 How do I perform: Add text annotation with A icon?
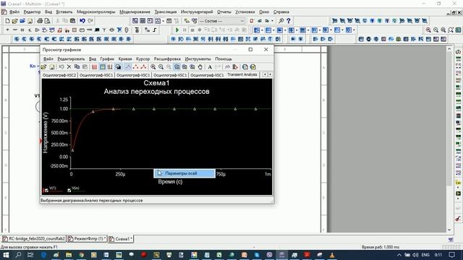210,67
